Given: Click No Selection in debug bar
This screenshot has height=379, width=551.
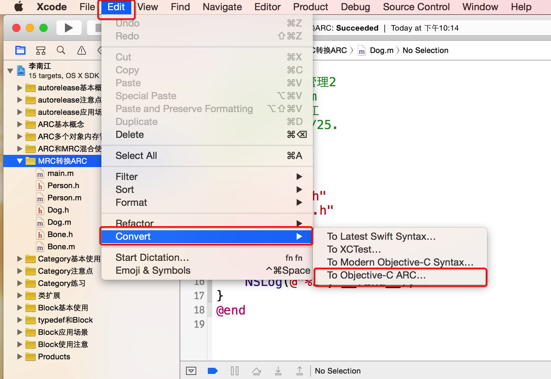Looking at the screenshot, I should point(338,371).
